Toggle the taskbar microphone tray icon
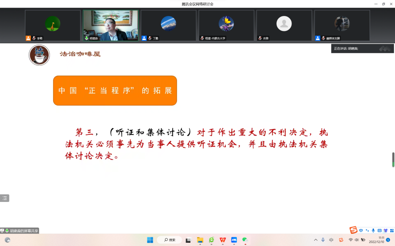Image resolution: width=395 pixels, height=246 pixels. tap(323, 240)
